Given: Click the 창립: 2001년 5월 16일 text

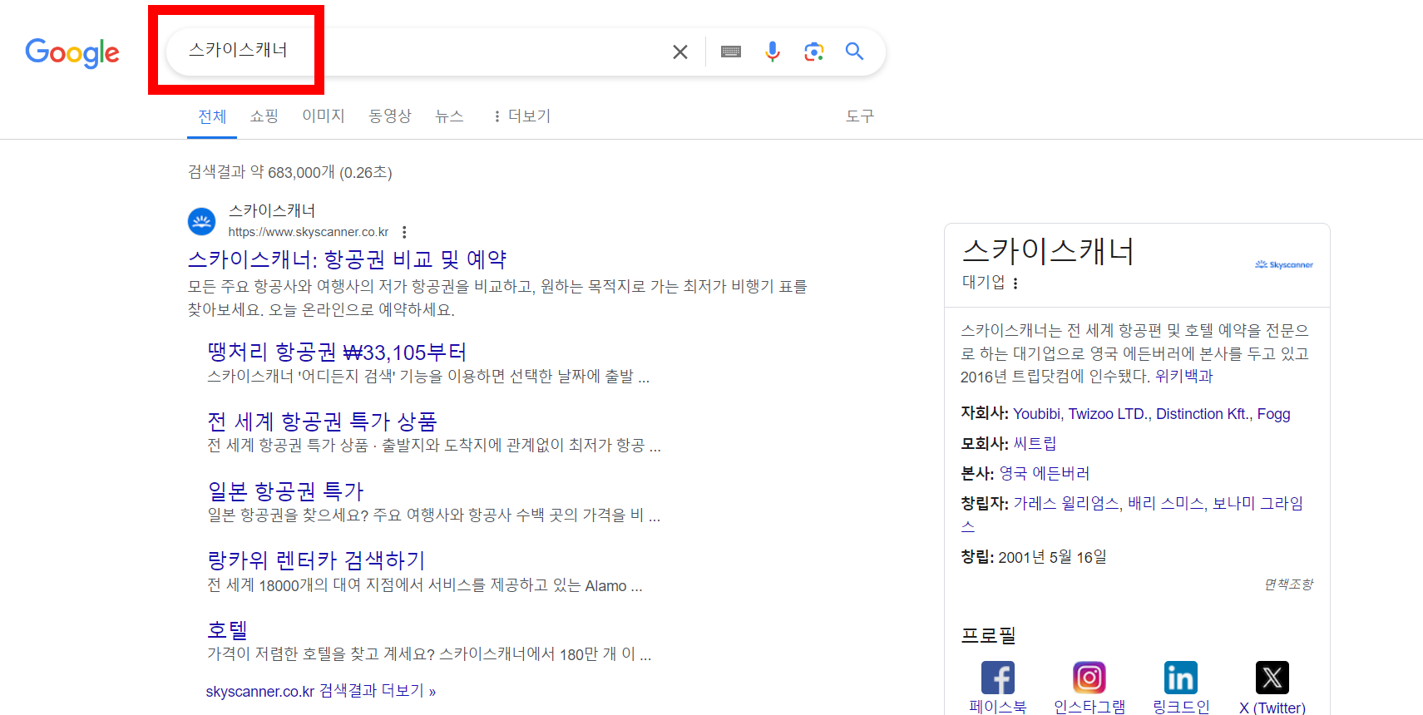Looking at the screenshot, I should click(x=1034, y=557).
